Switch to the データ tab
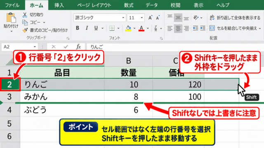 (151, 5)
